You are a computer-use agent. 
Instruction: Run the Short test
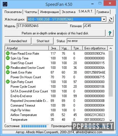coord(43,41)
